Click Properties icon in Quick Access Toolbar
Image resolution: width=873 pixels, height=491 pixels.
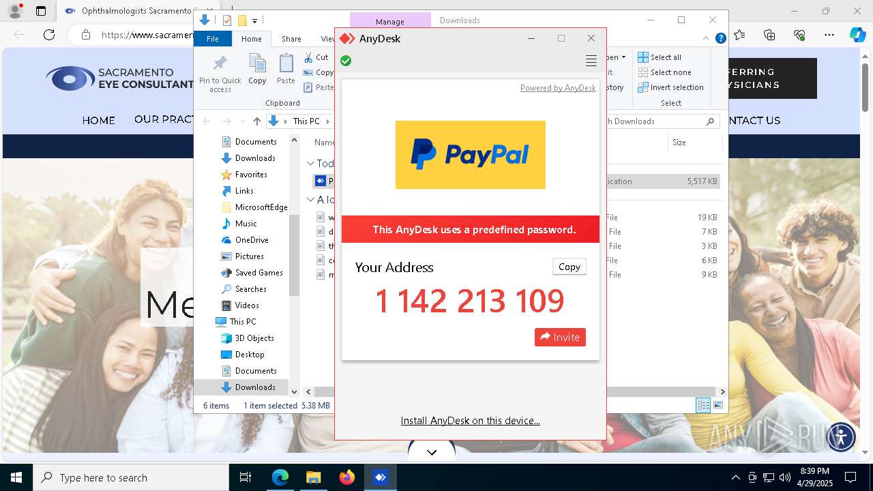227,20
